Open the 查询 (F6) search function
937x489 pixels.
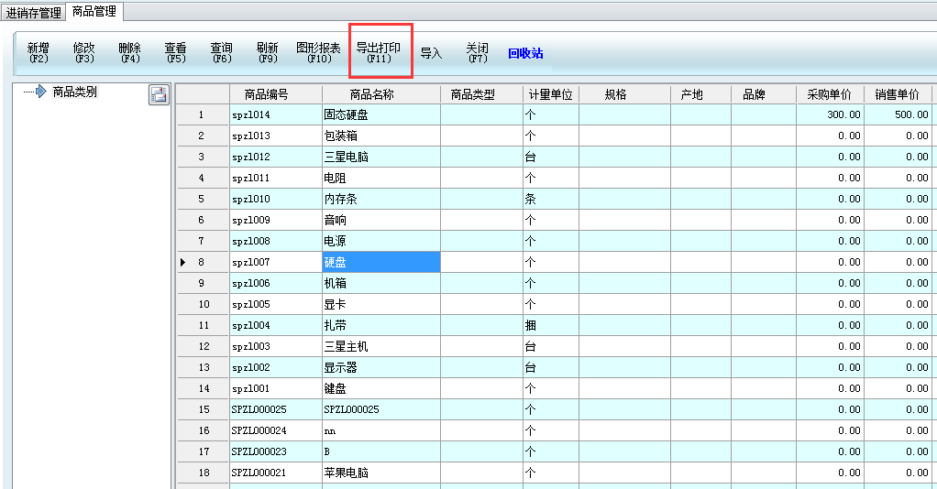coord(221,53)
